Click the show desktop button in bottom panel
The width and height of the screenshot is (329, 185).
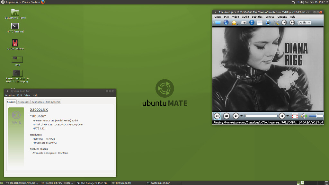point(2,183)
